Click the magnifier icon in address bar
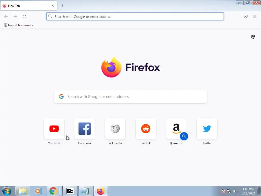The width and height of the screenshot is (261, 196). point(50,16)
